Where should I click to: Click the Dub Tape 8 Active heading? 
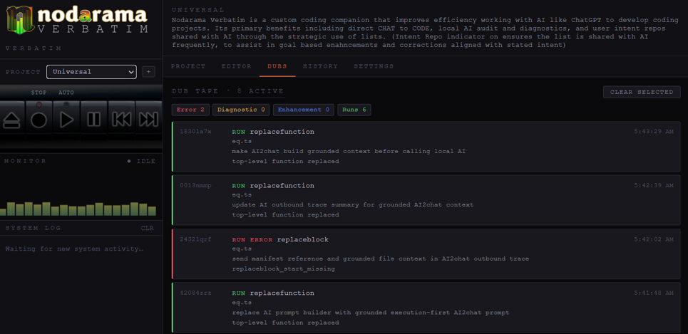click(227, 91)
